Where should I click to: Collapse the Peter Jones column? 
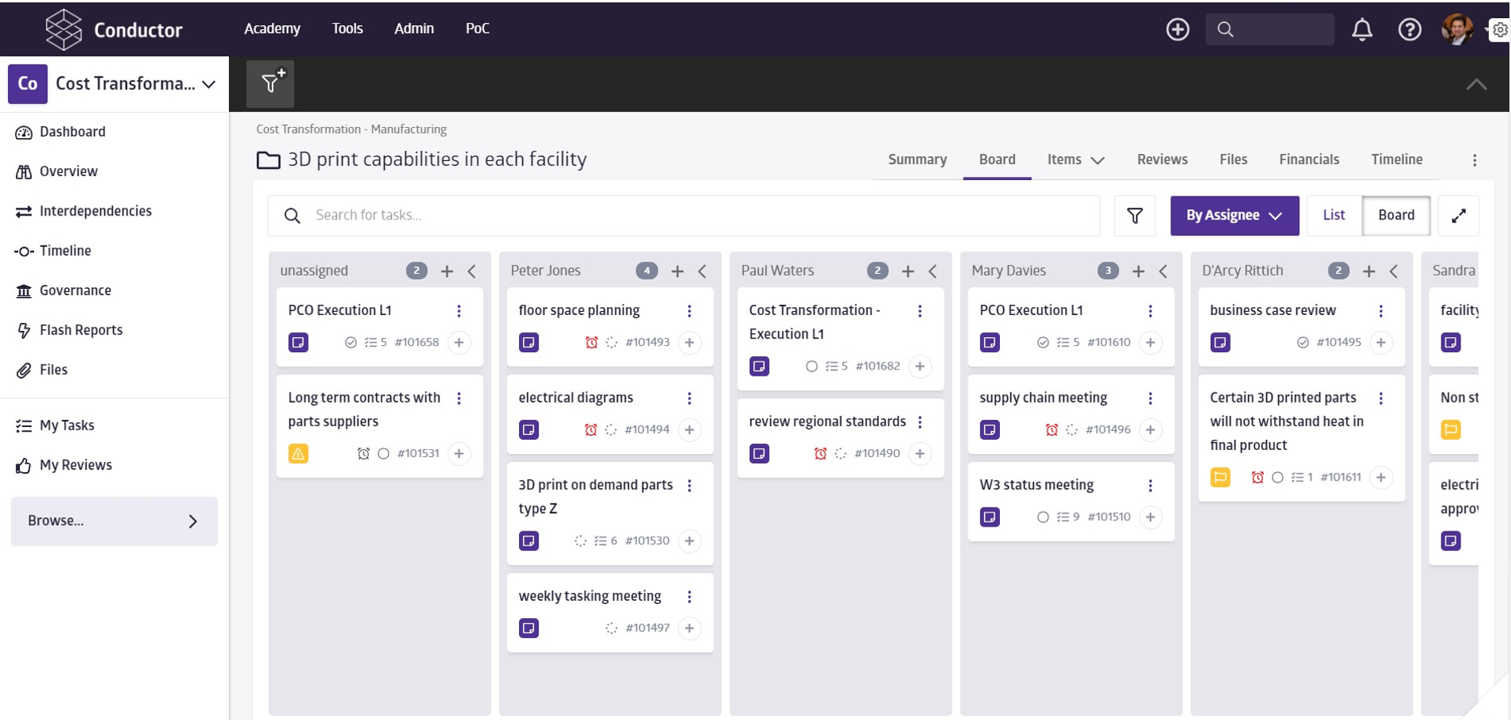tap(702, 271)
